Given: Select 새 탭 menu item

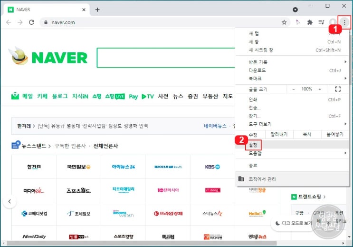Looking at the screenshot, I should [x=292, y=33].
